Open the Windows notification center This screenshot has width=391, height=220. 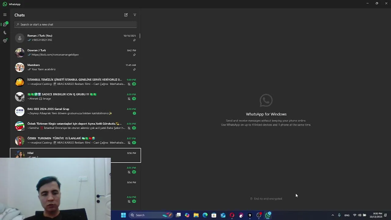coord(386,215)
